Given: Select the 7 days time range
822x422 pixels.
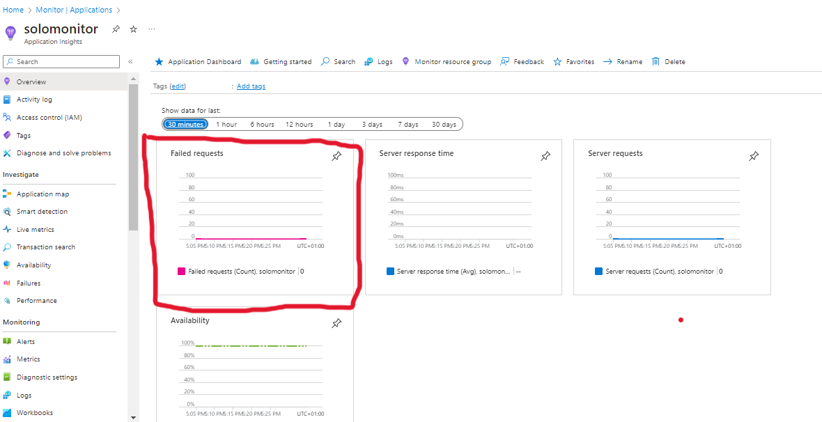Looking at the screenshot, I should (408, 125).
